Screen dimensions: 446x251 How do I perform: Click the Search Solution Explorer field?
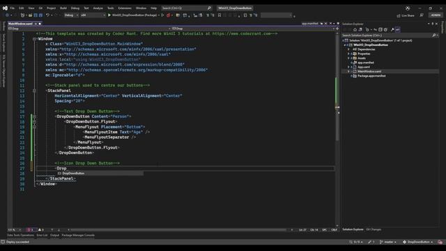pos(387,36)
